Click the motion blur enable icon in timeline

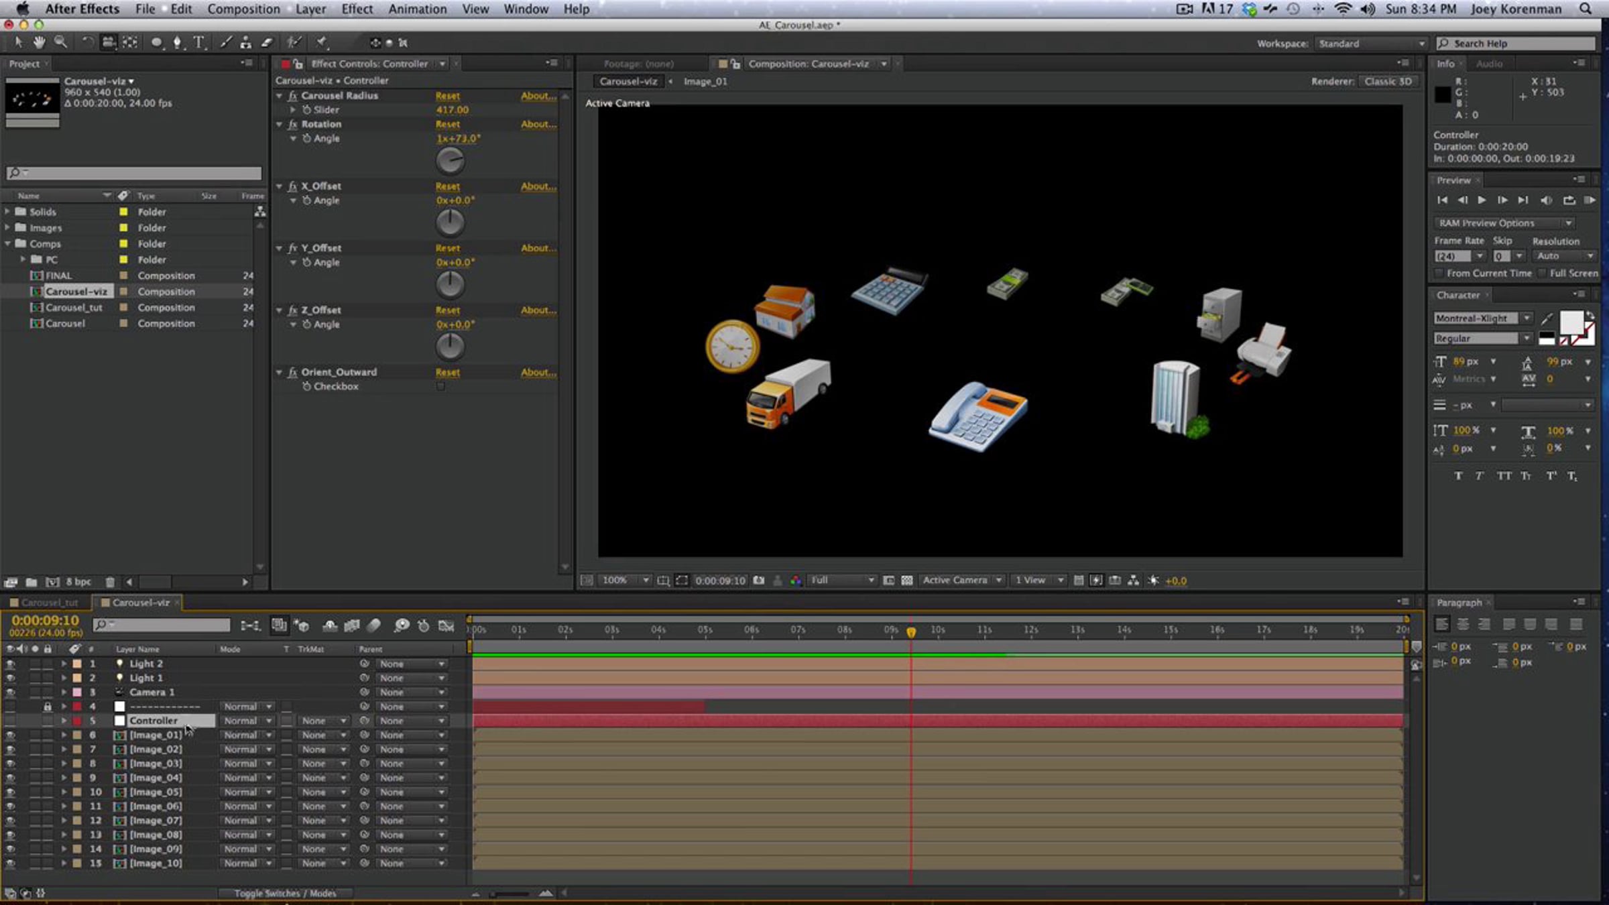tap(374, 625)
